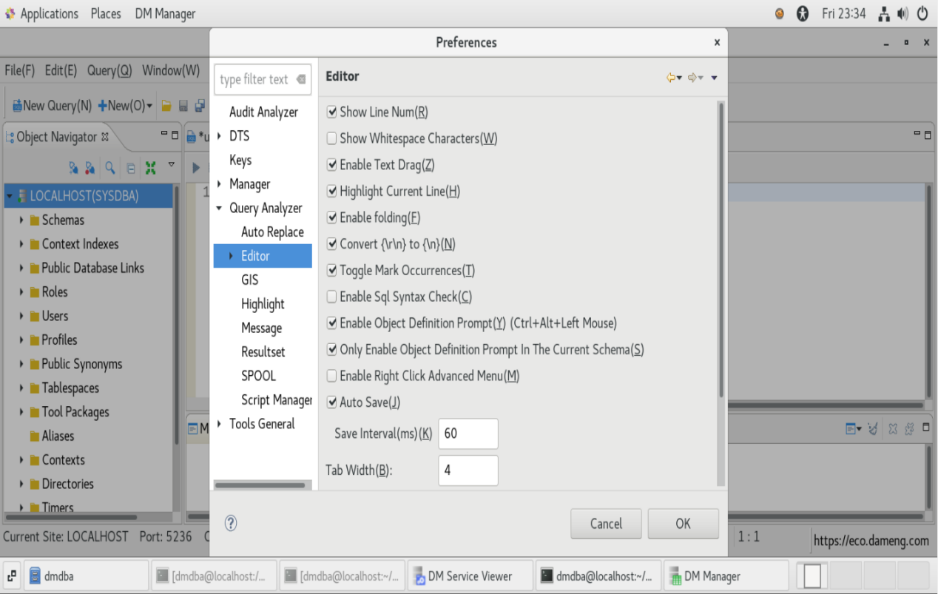Click the OK button in Preferences
Viewport: 938px width, 594px height.
click(683, 524)
